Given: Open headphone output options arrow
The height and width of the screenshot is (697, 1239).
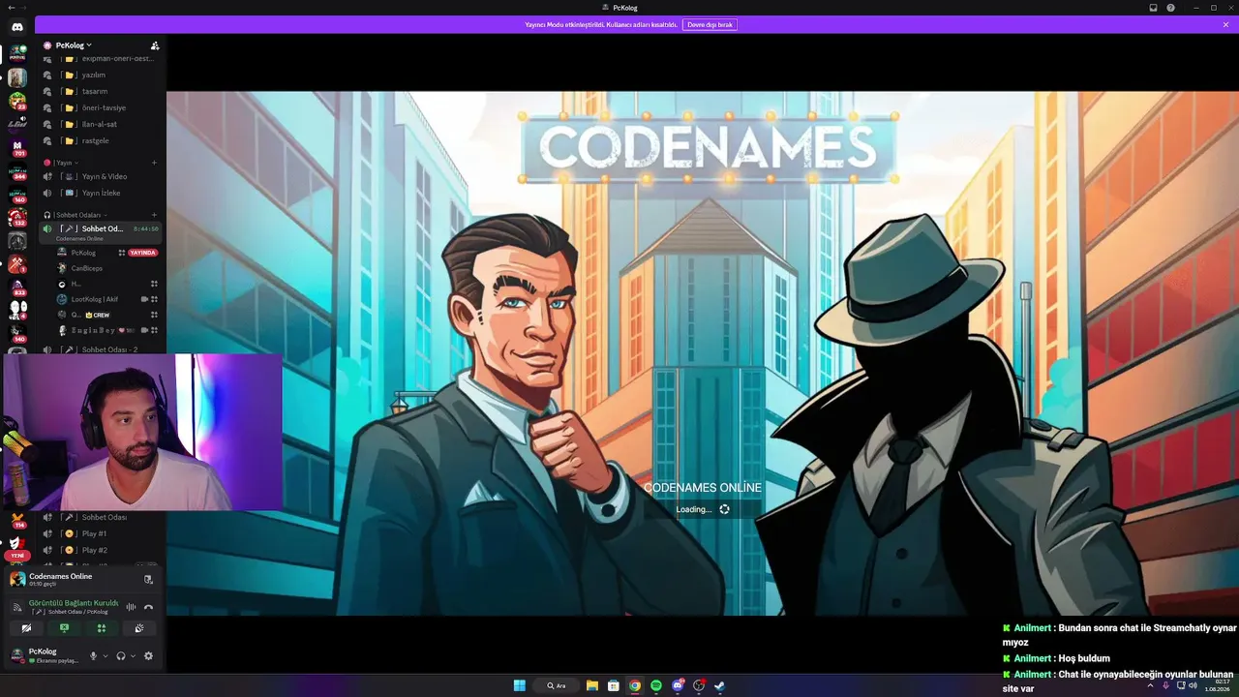Looking at the screenshot, I should point(133,655).
